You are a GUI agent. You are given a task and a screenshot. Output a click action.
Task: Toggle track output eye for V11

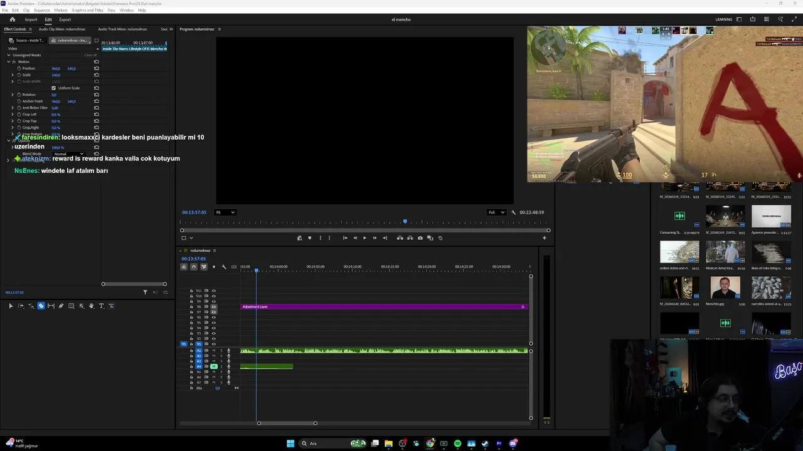[214, 291]
